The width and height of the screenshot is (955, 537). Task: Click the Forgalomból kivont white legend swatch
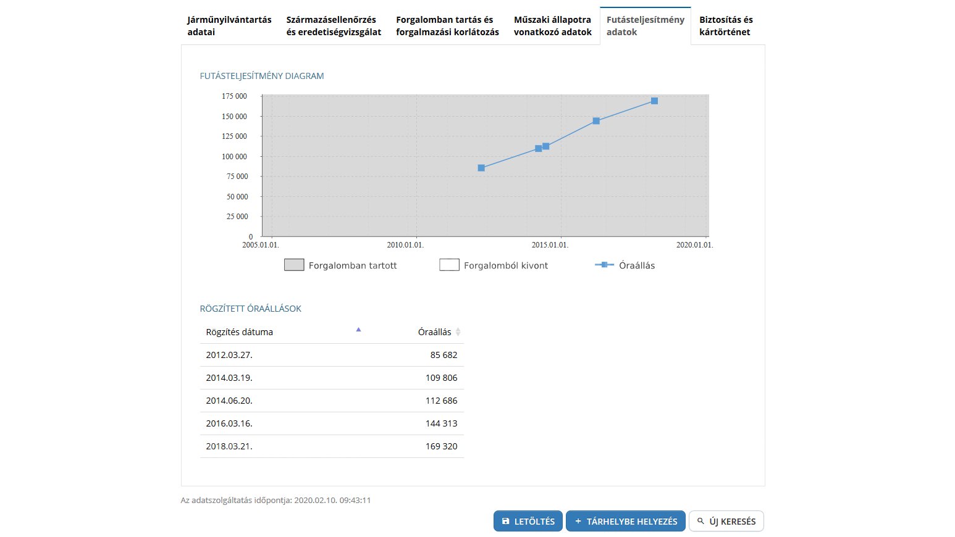449,265
